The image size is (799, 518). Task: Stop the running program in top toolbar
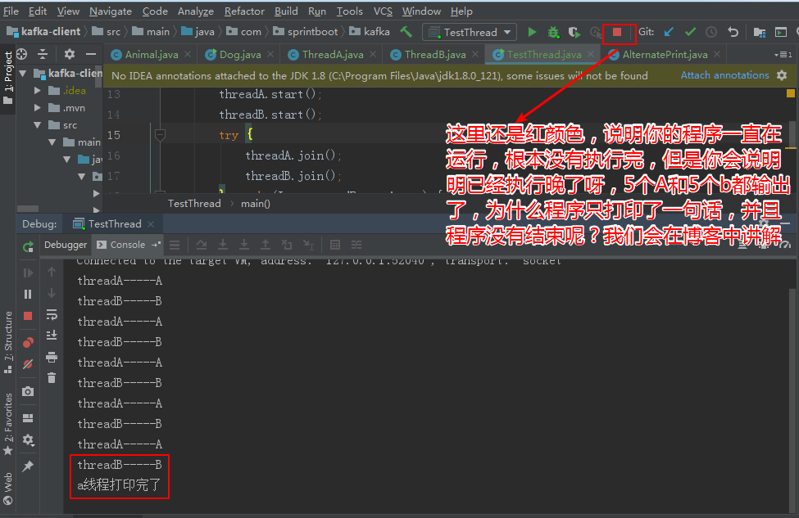(617, 32)
